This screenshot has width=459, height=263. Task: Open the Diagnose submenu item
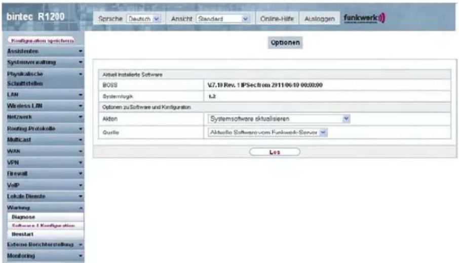(46, 217)
